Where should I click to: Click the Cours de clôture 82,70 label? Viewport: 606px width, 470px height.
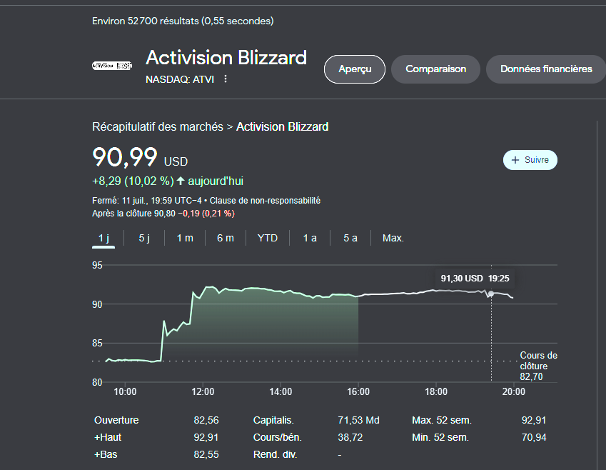[x=538, y=366]
